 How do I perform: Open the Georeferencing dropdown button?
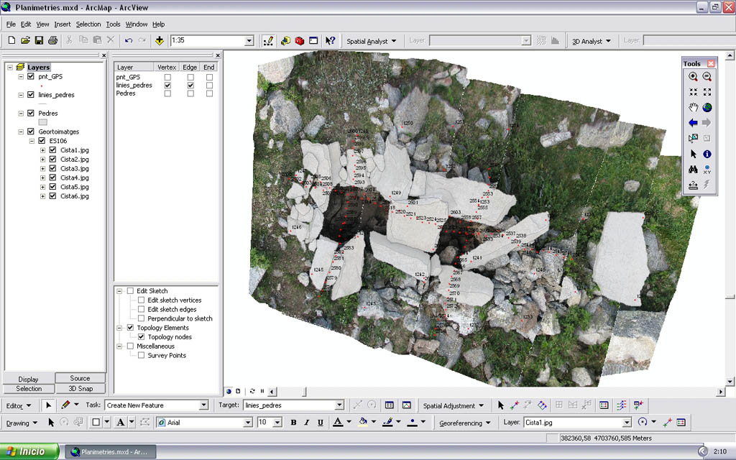coord(464,423)
